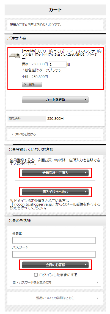Click chevron beside 返品についての詳細はこちら
110x314 pixels.
(97, 298)
